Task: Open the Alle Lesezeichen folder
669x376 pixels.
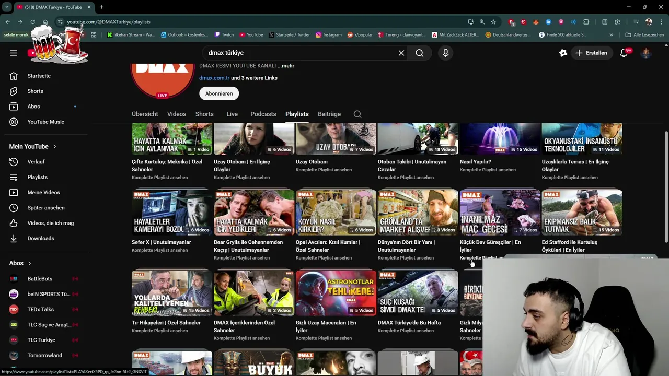Action: coord(644,35)
